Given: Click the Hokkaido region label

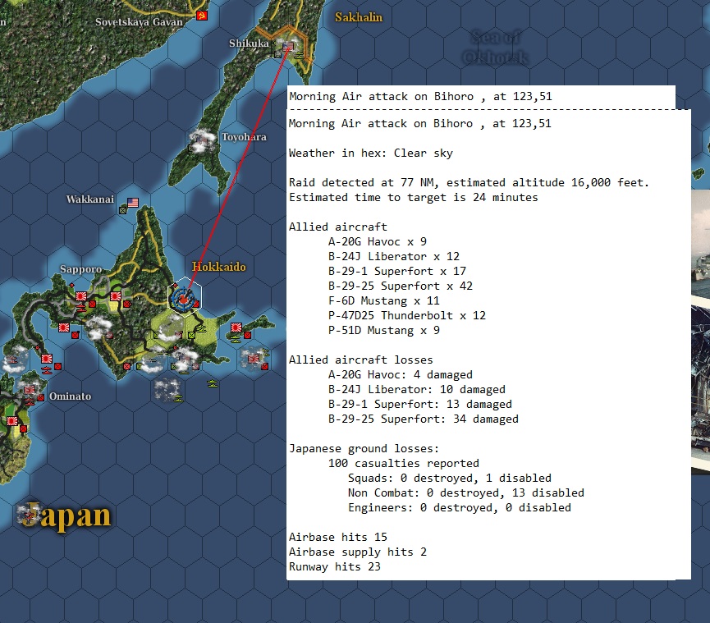Looking at the screenshot, I should (218, 266).
